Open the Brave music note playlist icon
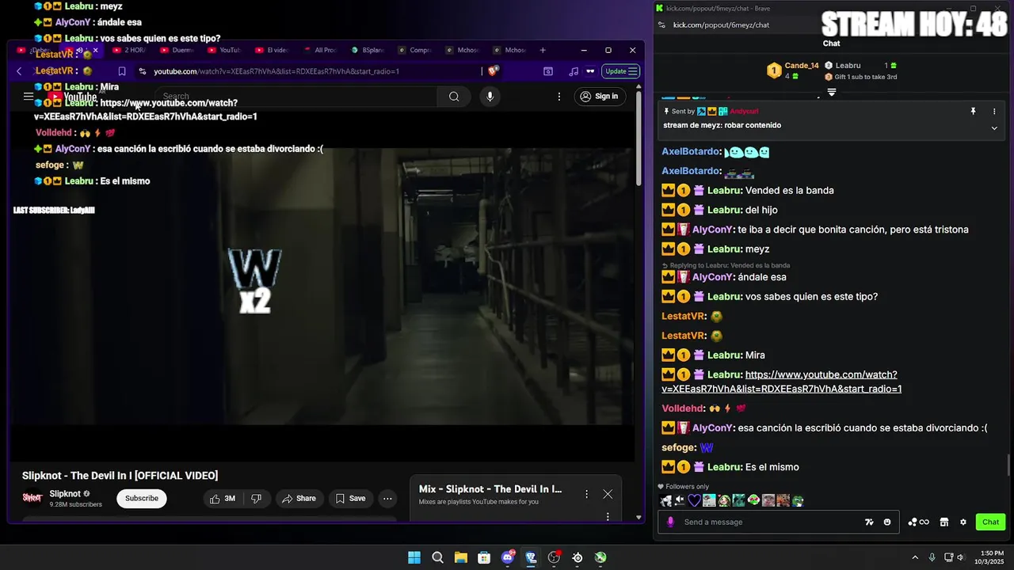1014x570 pixels. tap(574, 71)
